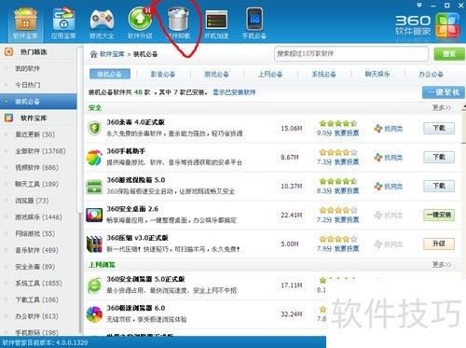Download 360手机助手
This screenshot has height=348, width=466.
pos(439,157)
